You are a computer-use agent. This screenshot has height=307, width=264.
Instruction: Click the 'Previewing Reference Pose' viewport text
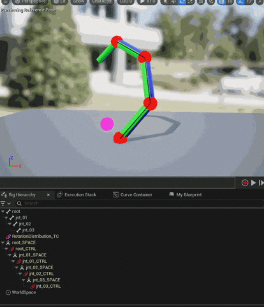click(28, 10)
